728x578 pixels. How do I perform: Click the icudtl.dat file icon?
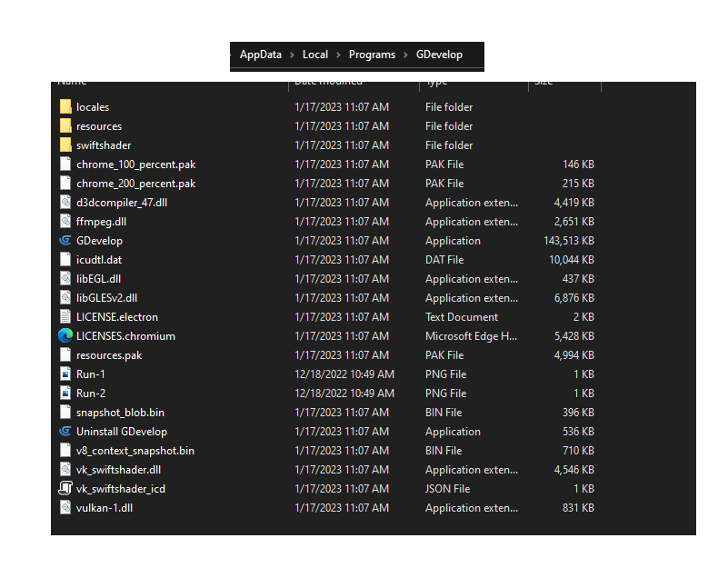[65, 260]
